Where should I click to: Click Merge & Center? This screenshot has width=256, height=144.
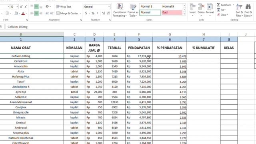(x=67, y=13)
